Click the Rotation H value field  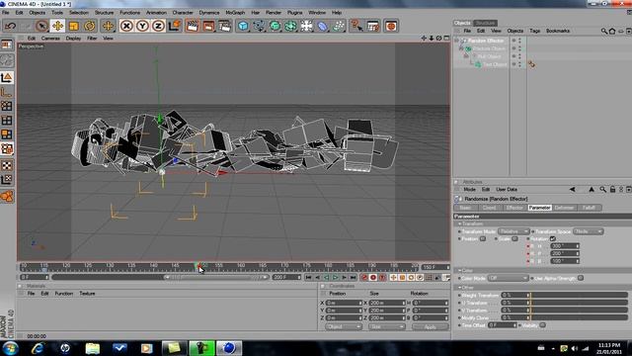tap(565, 246)
